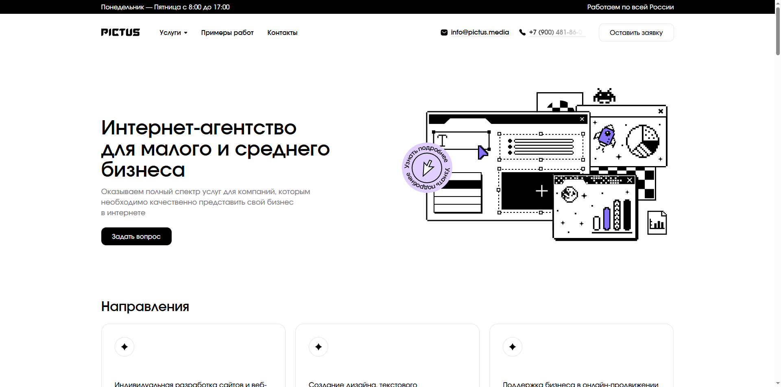Screen dimensions: 781x387
Task: Click the star icon in second direction card
Action: pyautogui.click(x=319, y=347)
